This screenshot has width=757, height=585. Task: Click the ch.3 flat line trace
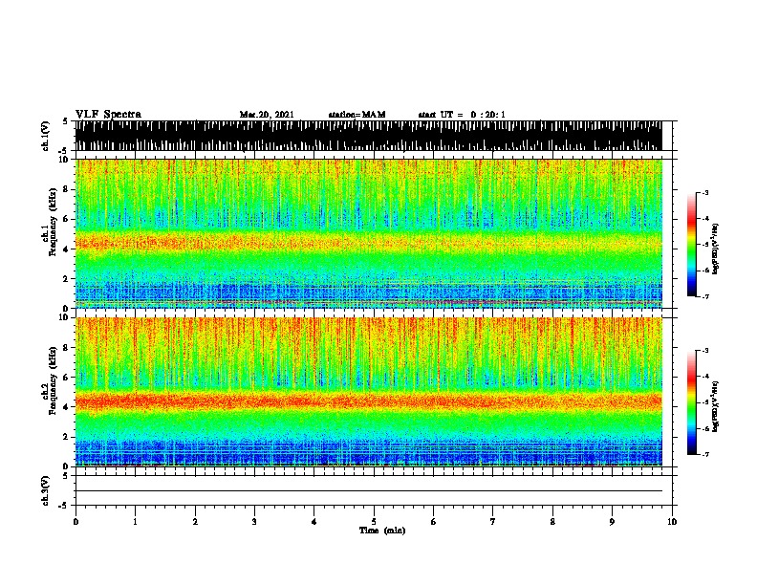[x=368, y=491]
